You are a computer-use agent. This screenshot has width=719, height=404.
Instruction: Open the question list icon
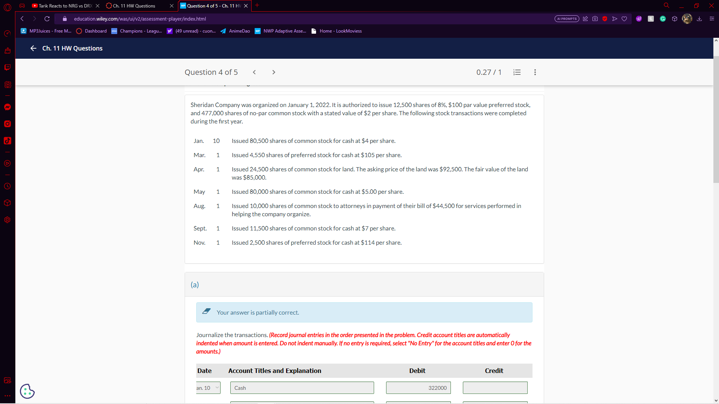pos(517,72)
